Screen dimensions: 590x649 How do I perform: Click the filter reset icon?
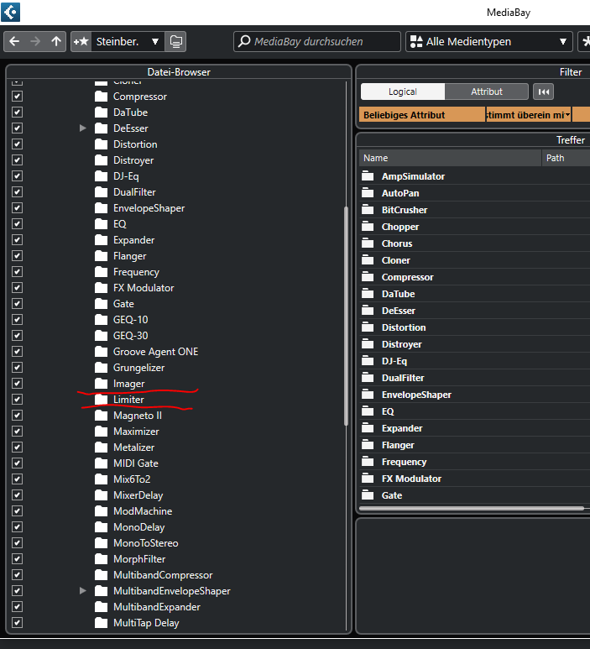(543, 92)
